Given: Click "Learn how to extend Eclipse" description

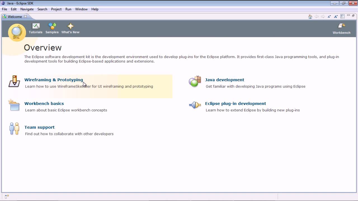Looking at the screenshot, I should pos(253,110).
